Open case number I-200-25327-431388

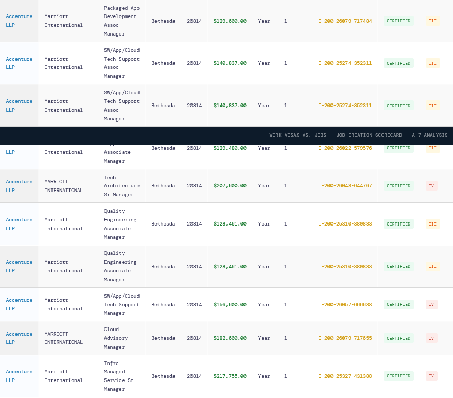345,376
